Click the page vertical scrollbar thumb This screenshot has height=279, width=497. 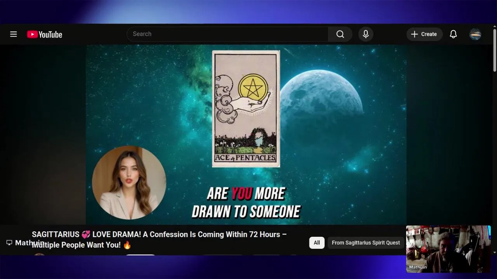click(x=494, y=50)
